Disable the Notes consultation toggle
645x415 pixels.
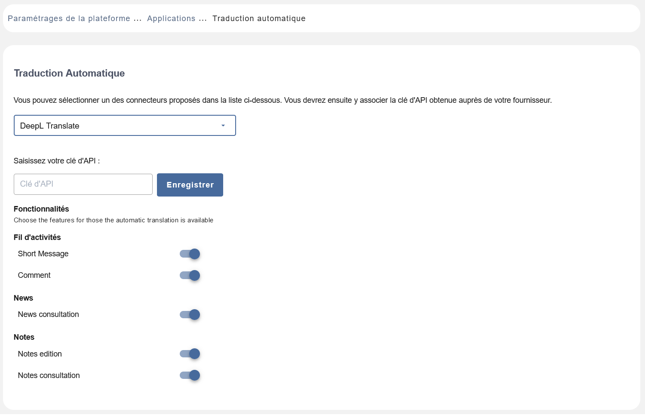(x=190, y=375)
